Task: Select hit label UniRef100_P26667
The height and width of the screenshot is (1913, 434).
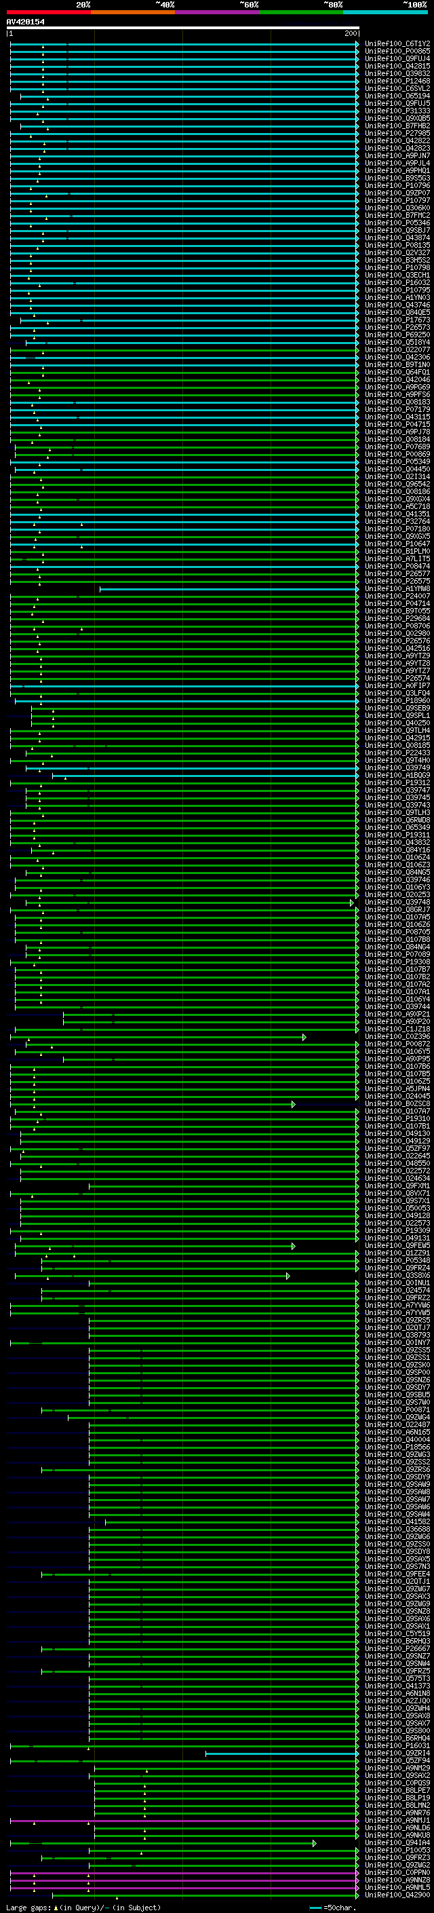Action: point(397,1650)
